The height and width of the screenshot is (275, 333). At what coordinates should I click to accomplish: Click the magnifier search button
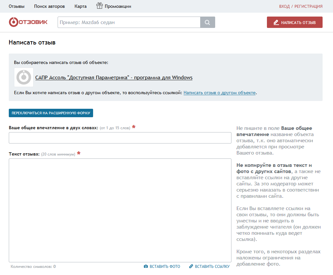(x=207, y=22)
